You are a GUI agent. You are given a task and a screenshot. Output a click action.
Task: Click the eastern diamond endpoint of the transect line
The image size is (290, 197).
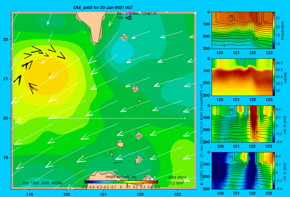[x=185, y=118]
